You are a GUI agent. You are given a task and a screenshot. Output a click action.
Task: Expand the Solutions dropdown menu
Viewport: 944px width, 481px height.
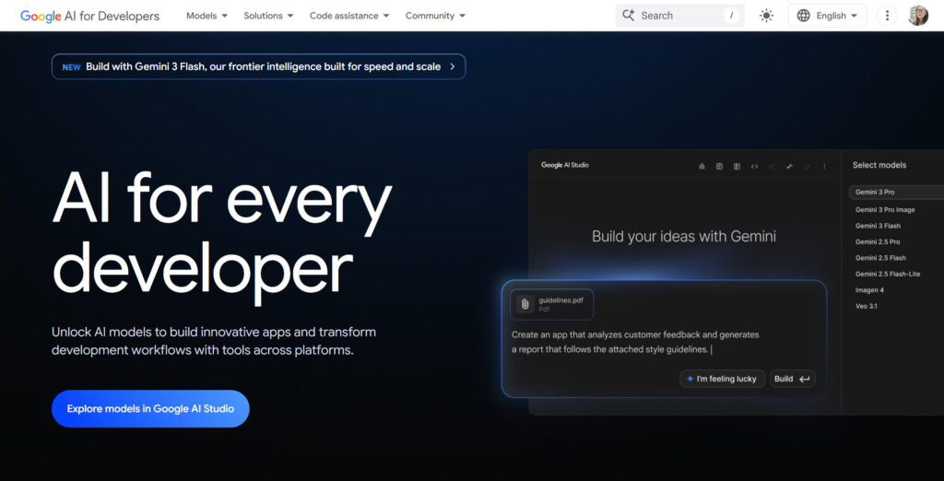click(x=268, y=16)
